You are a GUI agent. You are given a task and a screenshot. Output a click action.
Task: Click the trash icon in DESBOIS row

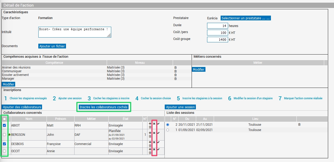point(150,146)
